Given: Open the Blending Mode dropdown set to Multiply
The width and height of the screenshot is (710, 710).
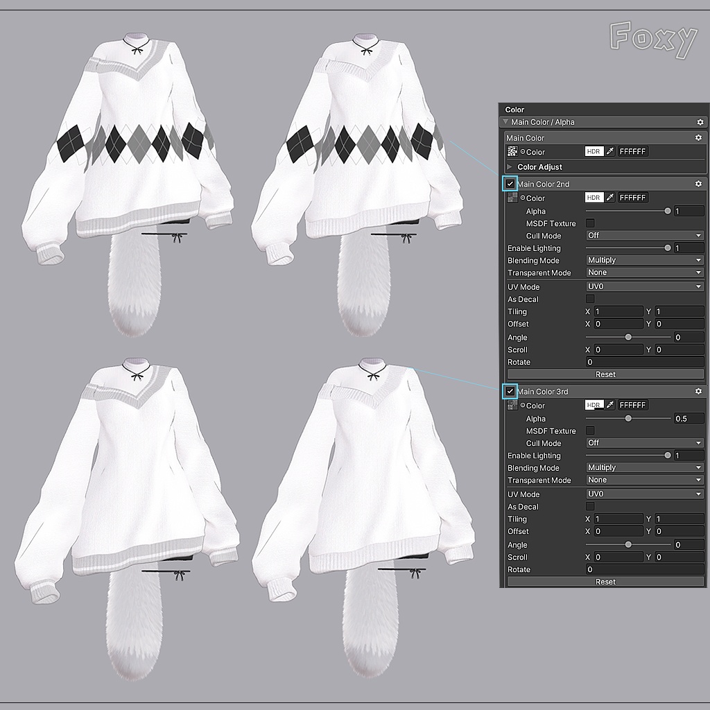Looking at the screenshot, I should pyautogui.click(x=643, y=260).
